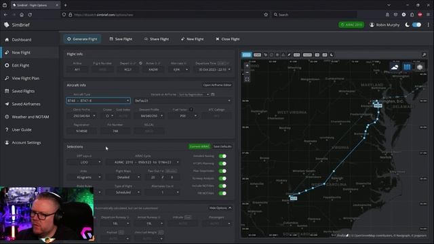Open the Departure Runway dropdown
The height and width of the screenshot is (244, 434).
115,224
